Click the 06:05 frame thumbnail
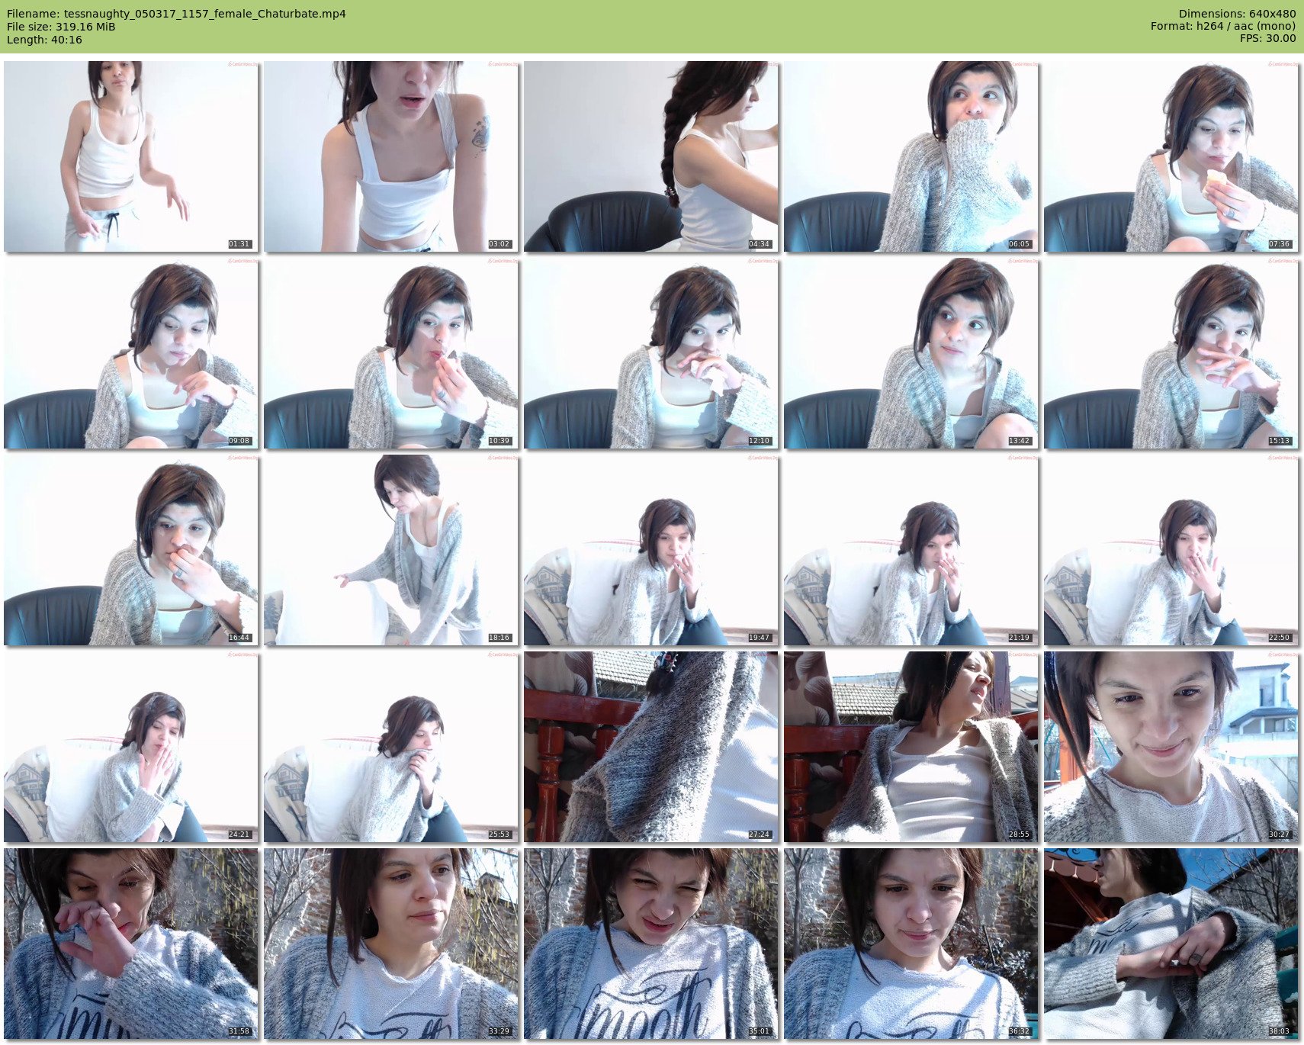The height and width of the screenshot is (1045, 1304). click(911, 156)
